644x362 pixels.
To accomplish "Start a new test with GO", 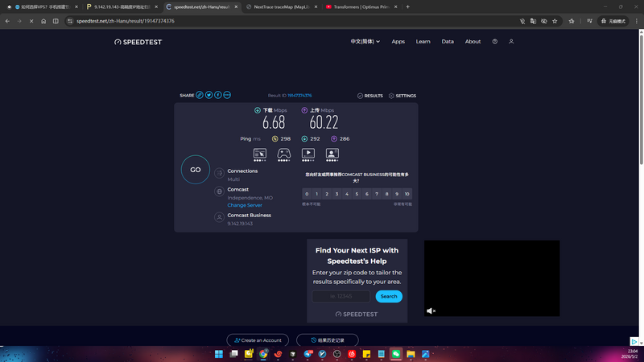I will tap(196, 170).
